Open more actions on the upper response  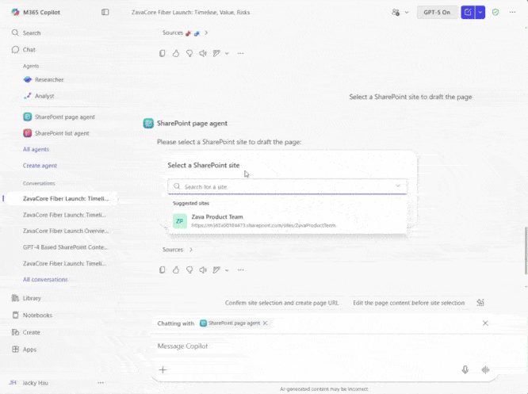[240, 53]
